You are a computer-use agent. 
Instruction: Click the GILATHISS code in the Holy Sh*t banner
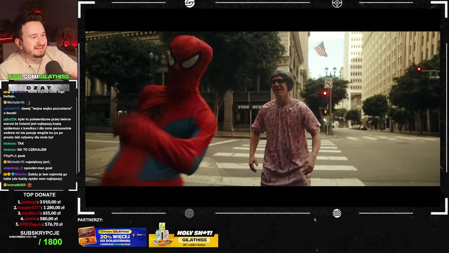click(194, 240)
